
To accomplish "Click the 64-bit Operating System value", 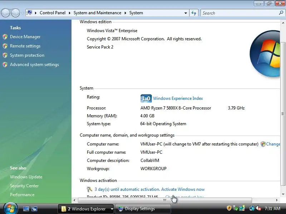I will (163, 124).
